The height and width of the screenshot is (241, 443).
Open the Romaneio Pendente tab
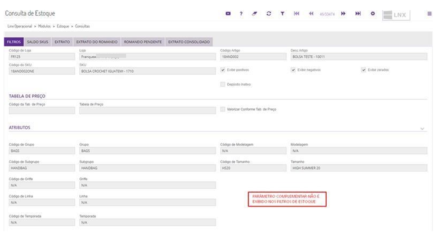pyautogui.click(x=143, y=42)
